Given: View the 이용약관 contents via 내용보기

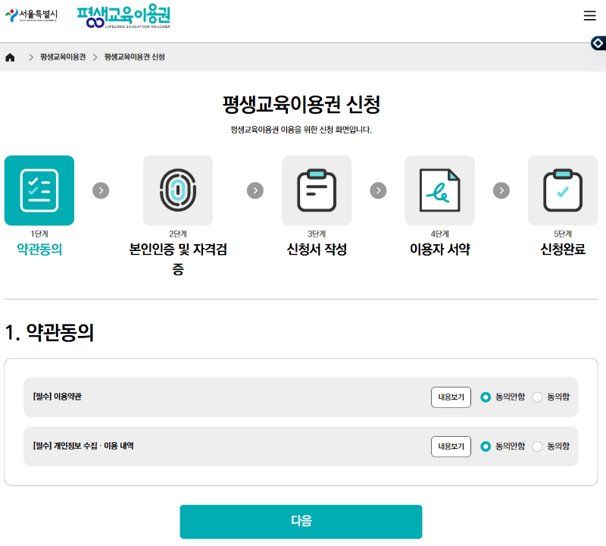Looking at the screenshot, I should 451,397.
